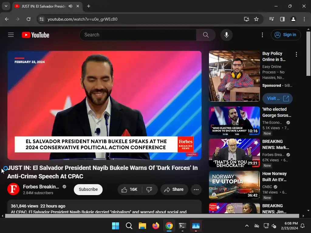Go to the YouTube home logo

(x=36, y=35)
